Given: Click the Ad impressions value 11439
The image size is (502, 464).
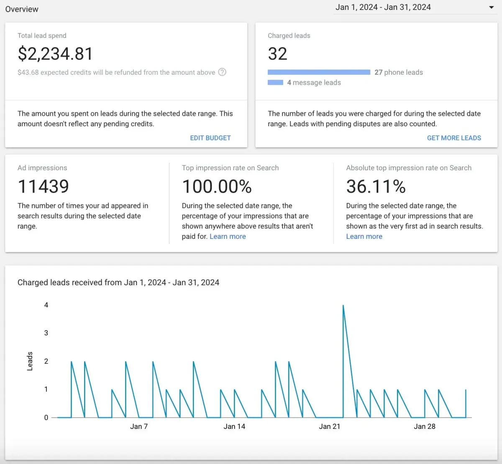Looking at the screenshot, I should (x=43, y=186).
